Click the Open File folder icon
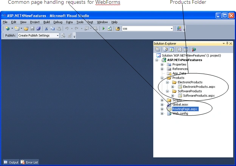Image resolution: width=236 pixels, height=166 pixels. click(26, 28)
